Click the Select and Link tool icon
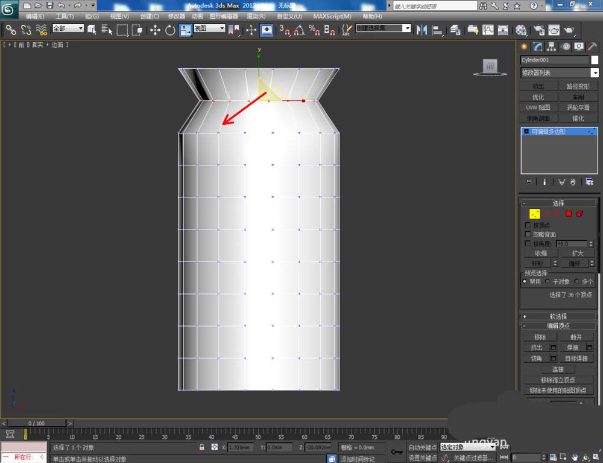This screenshot has height=463, width=603. (x=11, y=30)
